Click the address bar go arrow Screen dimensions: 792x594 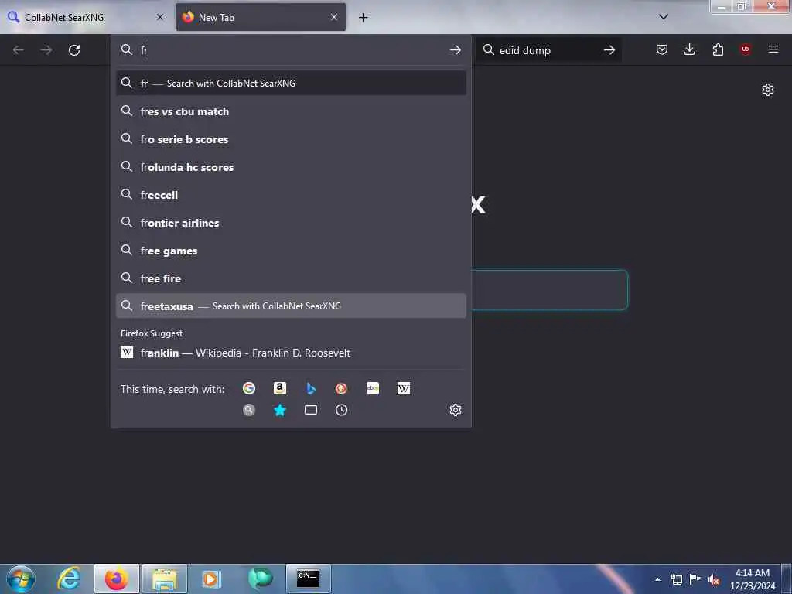coord(455,50)
